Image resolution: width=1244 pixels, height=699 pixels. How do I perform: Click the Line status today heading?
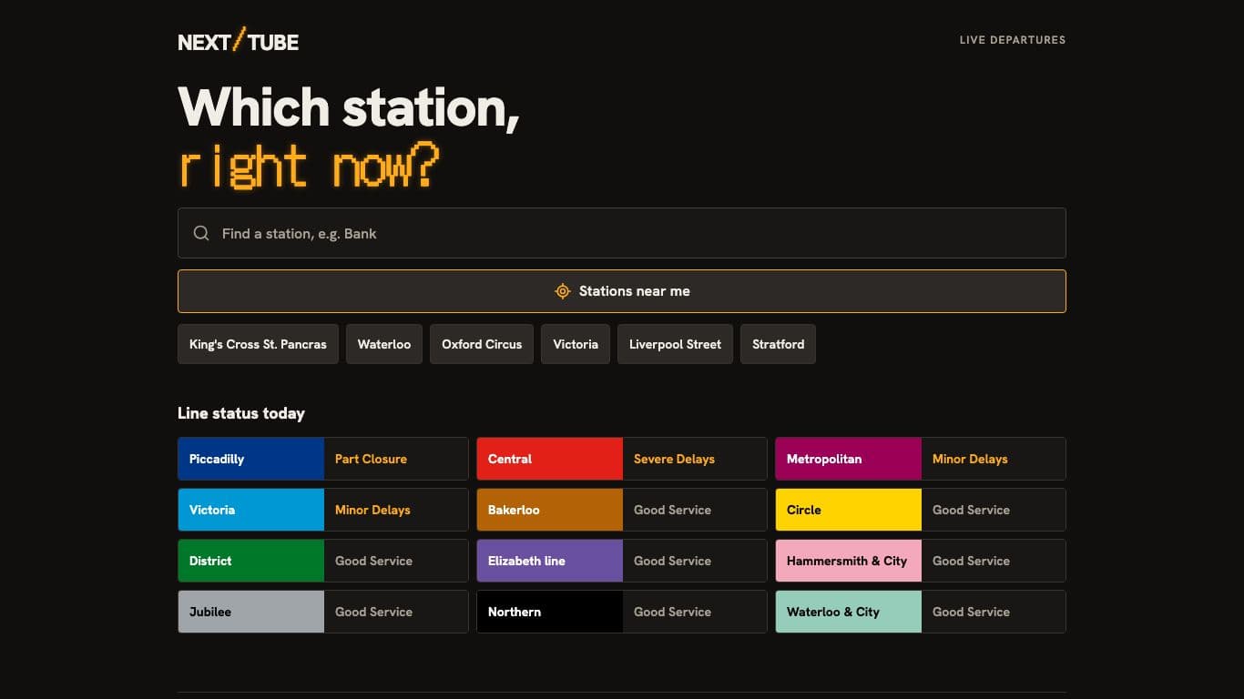point(241,413)
